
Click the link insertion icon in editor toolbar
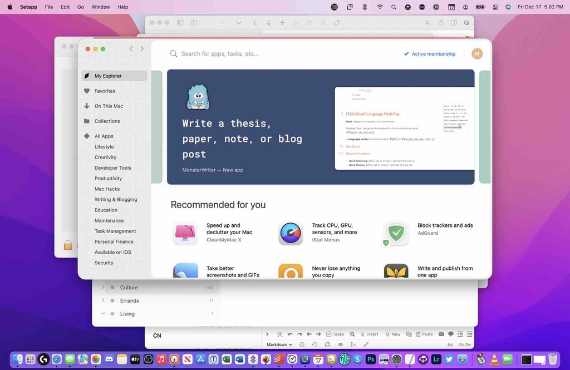tap(365, 344)
